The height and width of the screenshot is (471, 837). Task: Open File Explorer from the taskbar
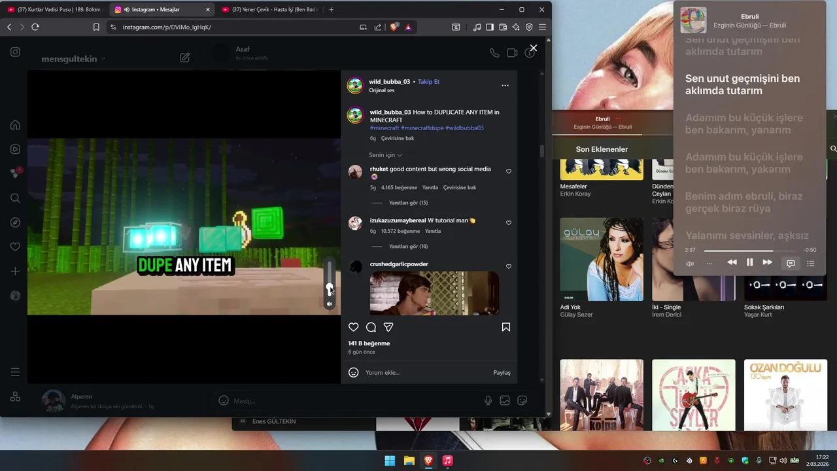click(409, 461)
